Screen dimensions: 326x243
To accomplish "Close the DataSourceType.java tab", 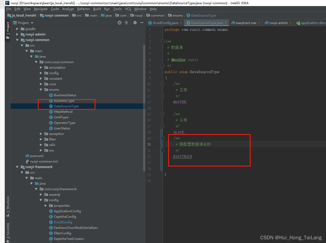I will tap(226, 23).
